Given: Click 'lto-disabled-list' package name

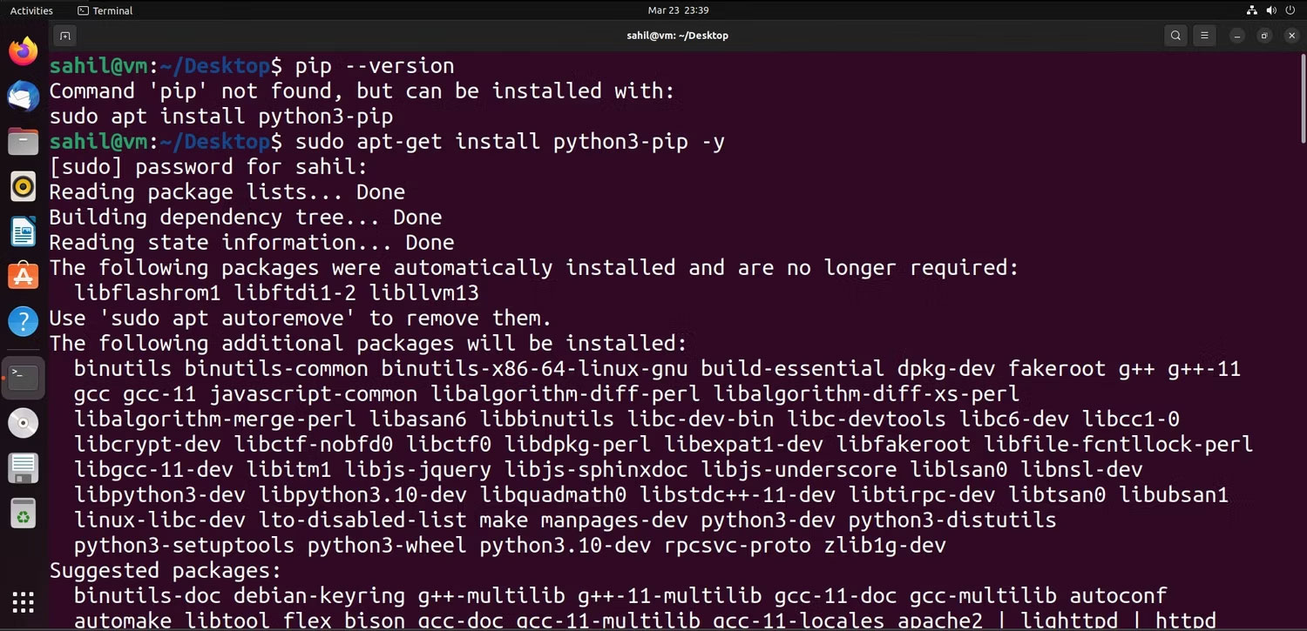Looking at the screenshot, I should coord(362,520).
